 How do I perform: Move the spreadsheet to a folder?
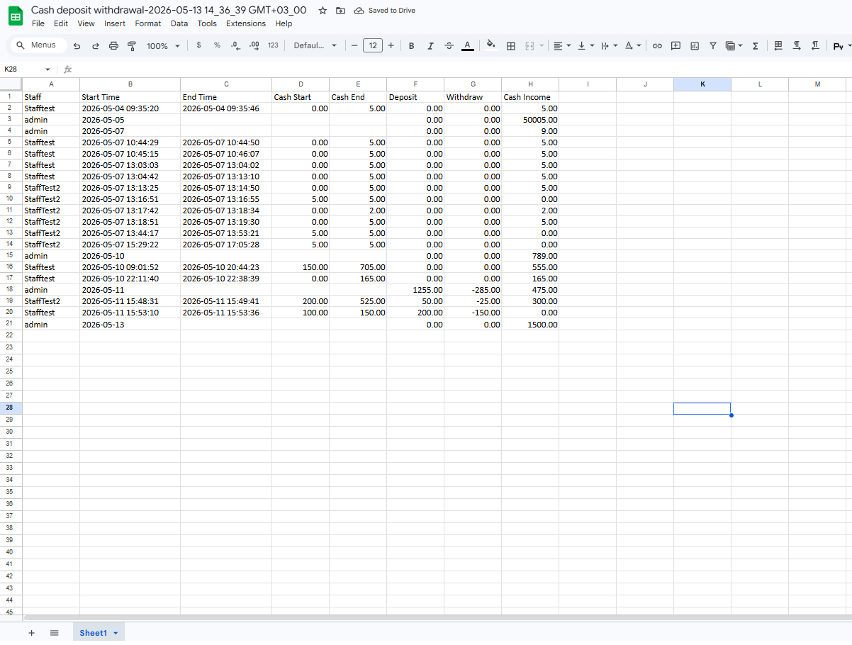point(341,11)
